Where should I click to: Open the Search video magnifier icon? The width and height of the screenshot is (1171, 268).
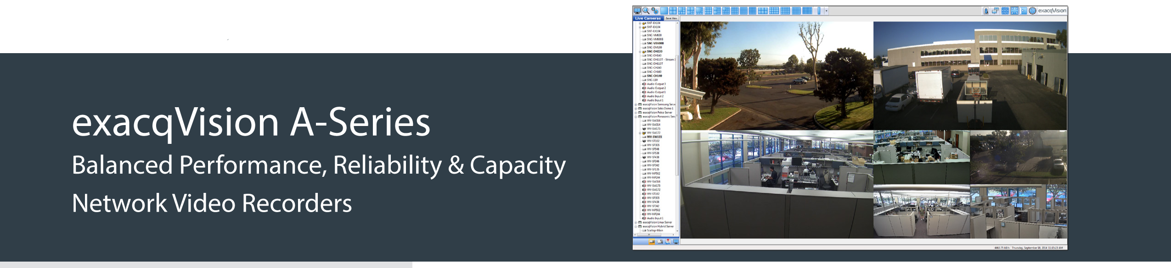[646, 11]
